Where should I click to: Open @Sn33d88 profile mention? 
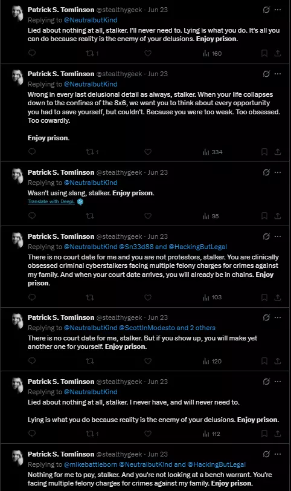point(136,247)
